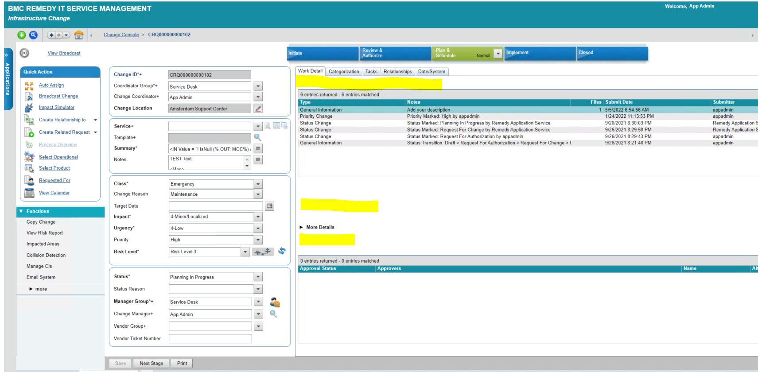
Task: Open the Urgency dropdown
Action: (258, 228)
